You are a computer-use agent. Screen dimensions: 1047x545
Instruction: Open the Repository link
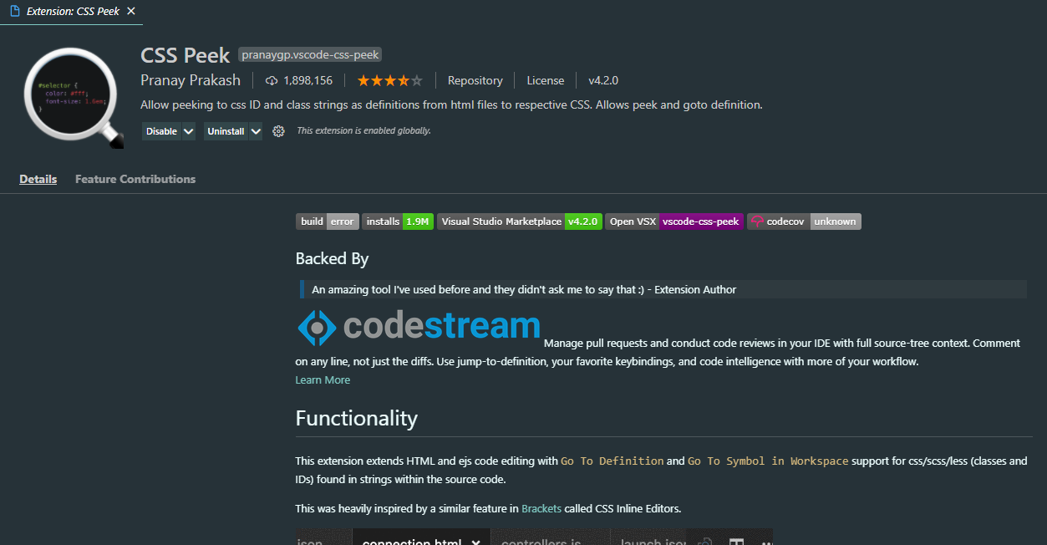click(475, 81)
